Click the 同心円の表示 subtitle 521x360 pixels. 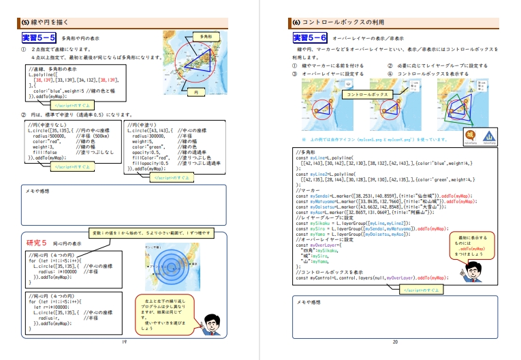tap(67, 243)
